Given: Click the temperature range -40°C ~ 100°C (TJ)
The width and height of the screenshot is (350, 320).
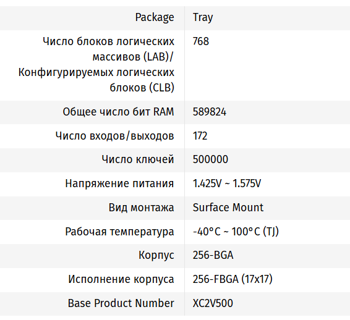Looking at the screenshot, I should click(236, 232).
